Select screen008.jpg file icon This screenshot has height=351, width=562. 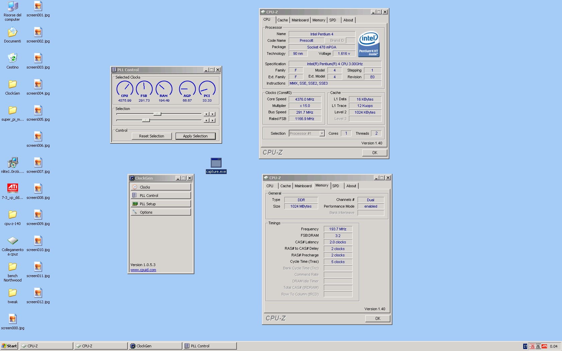38,188
